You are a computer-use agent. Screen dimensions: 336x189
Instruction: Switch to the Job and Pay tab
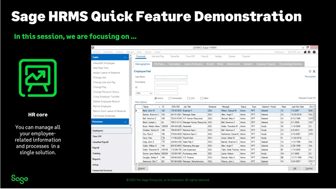[x=158, y=57]
